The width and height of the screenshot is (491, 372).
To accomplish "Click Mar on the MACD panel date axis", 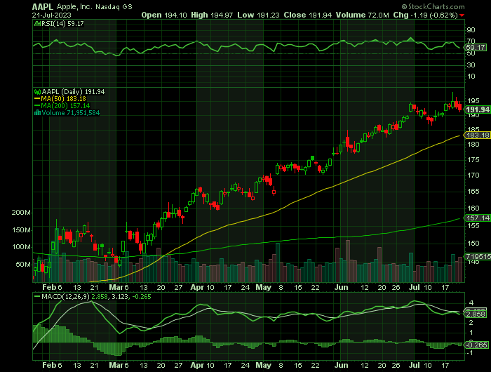I will coord(116,365).
